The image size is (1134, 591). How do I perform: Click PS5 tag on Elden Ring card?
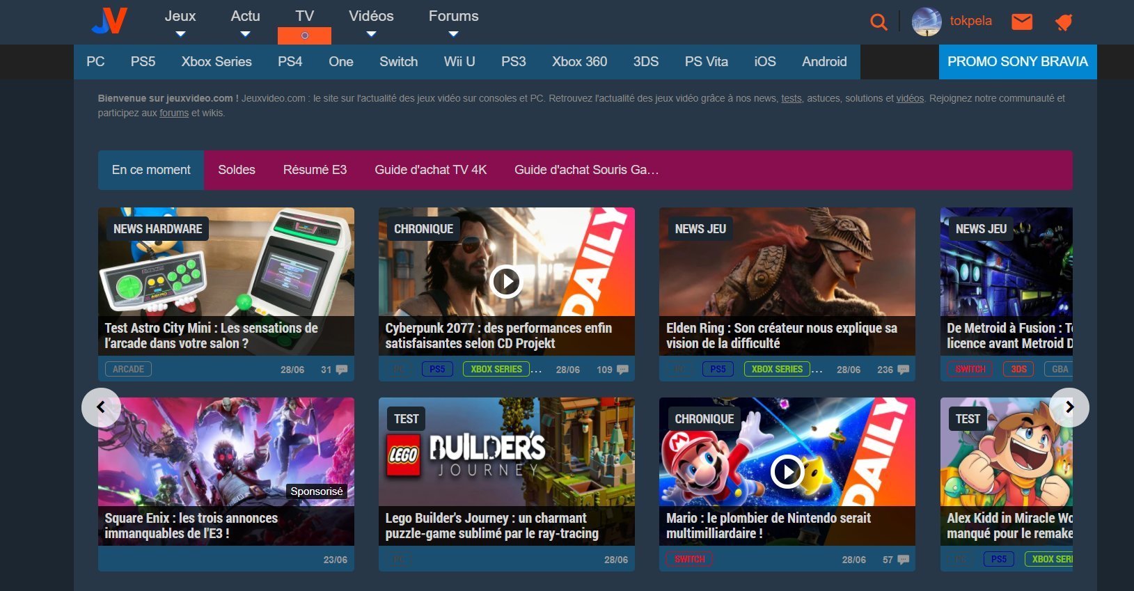pyautogui.click(x=718, y=370)
